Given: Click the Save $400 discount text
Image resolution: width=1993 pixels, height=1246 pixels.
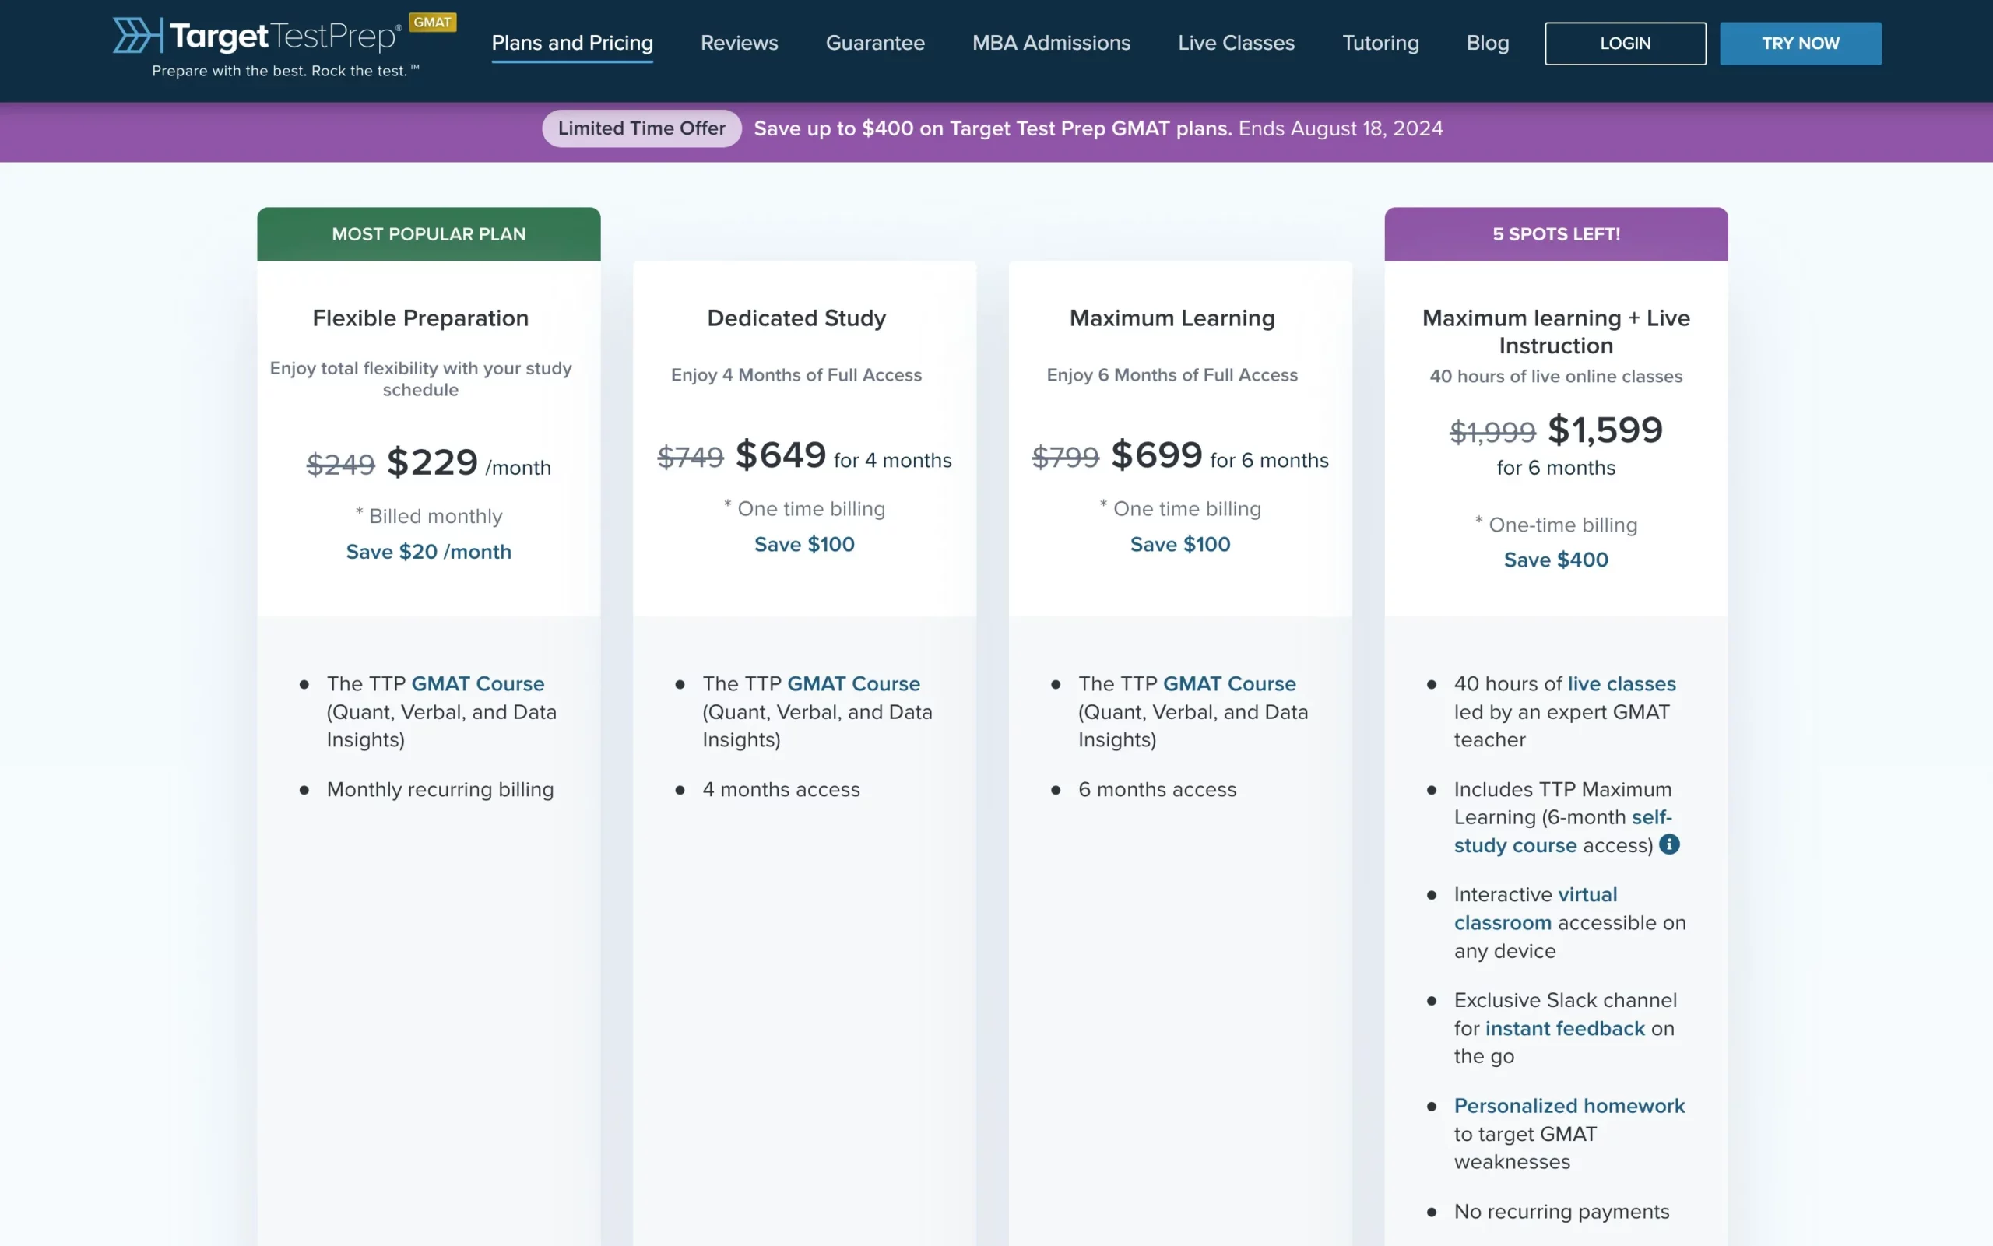Looking at the screenshot, I should (x=1555, y=560).
